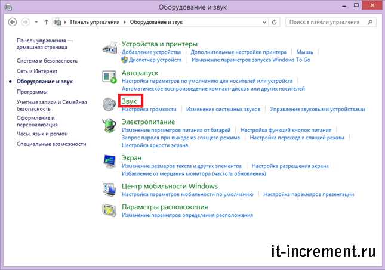Click the address bar Control Panel icon
This screenshot has width=385, height=270.
pyautogui.click(x=57, y=22)
